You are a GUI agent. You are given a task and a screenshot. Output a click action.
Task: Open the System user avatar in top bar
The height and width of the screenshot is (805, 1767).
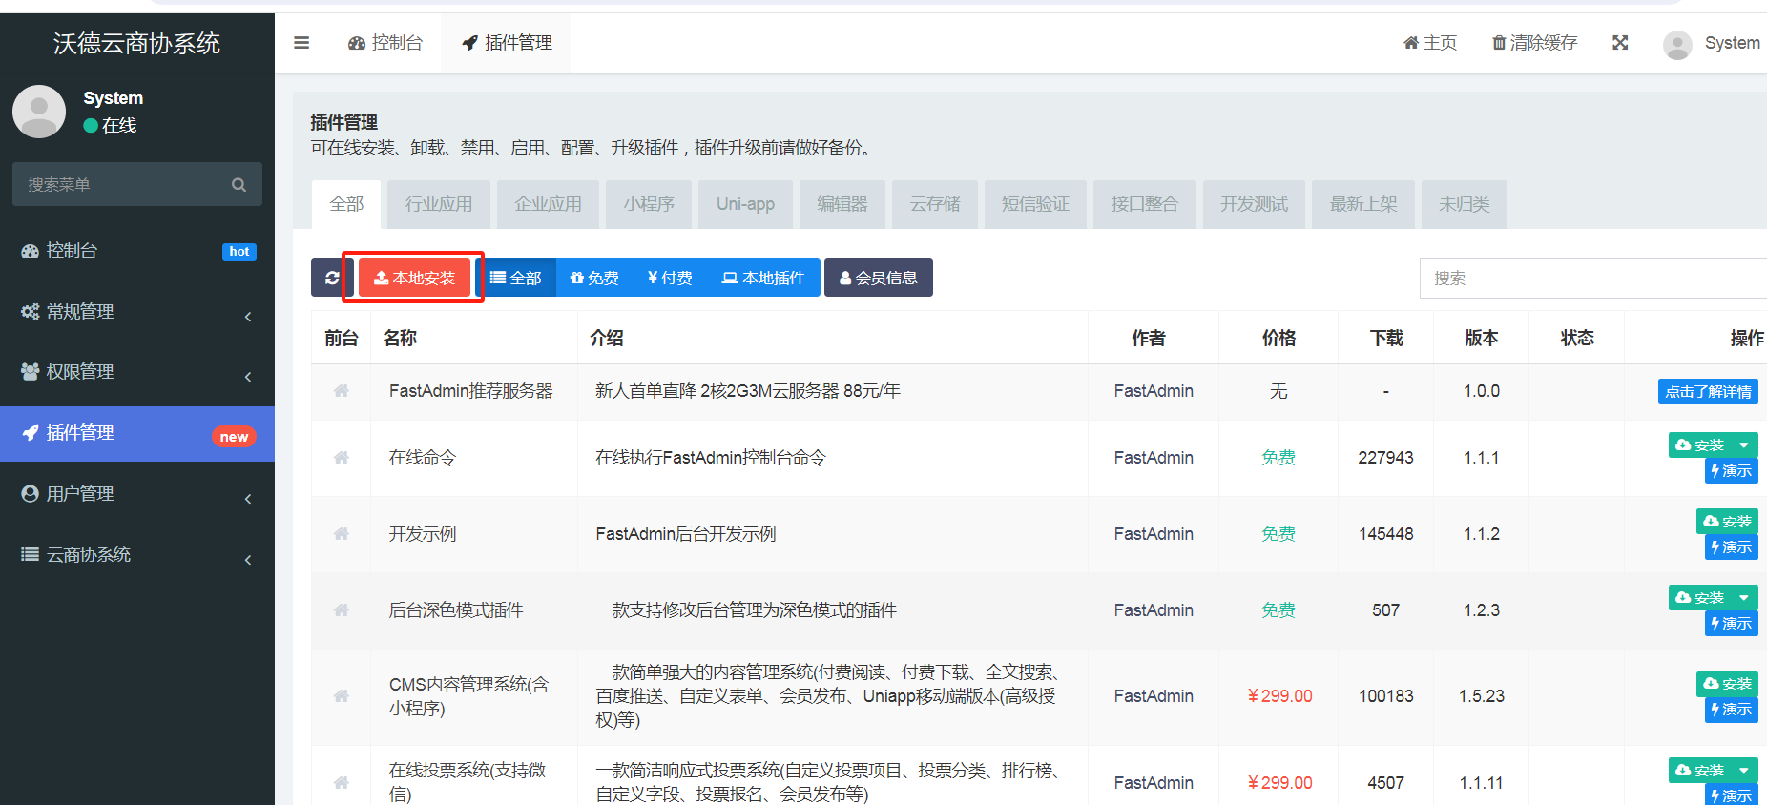click(x=1677, y=45)
